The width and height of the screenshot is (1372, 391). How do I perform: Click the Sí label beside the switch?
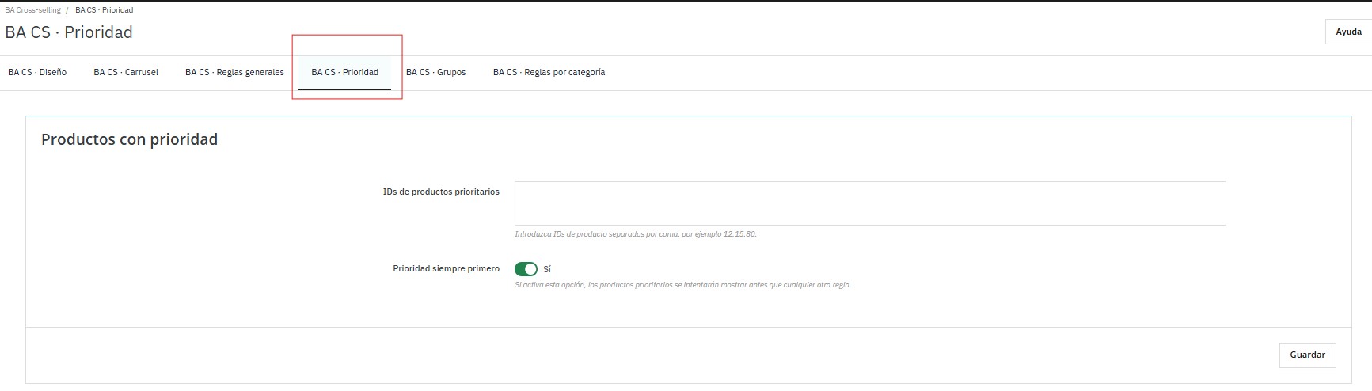(547, 269)
